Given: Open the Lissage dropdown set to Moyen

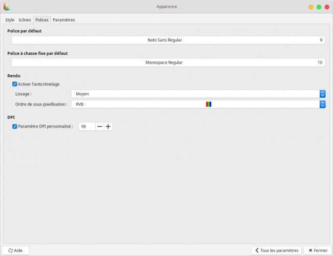Looking at the screenshot, I should [x=198, y=94].
